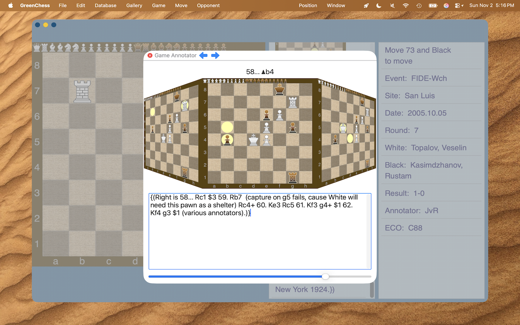The width and height of the screenshot is (520, 325).
Task: Toggle macOS Do Not Disturb moon icon
Action: click(x=379, y=5)
